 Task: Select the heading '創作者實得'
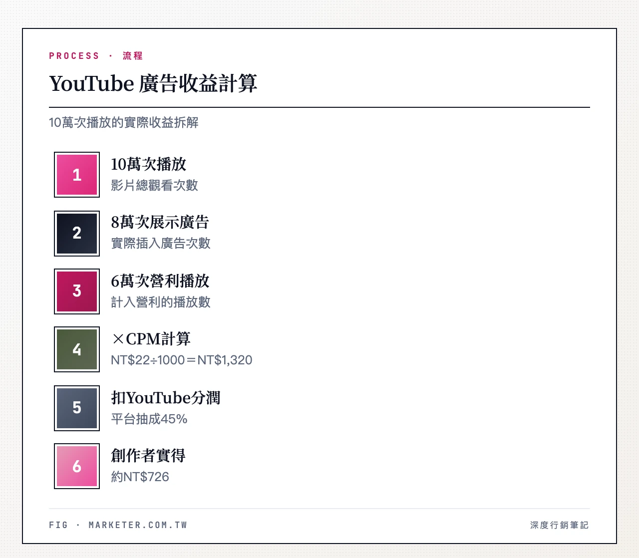click(x=148, y=456)
